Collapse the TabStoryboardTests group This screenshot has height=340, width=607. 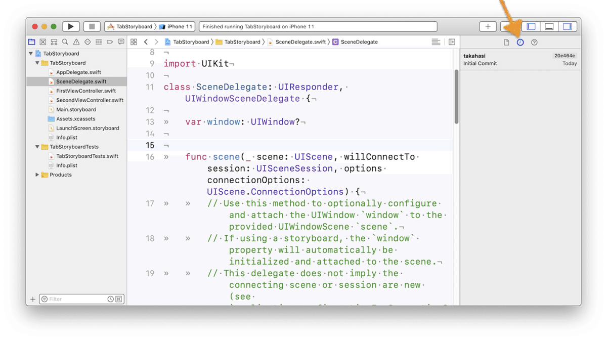[x=37, y=147]
